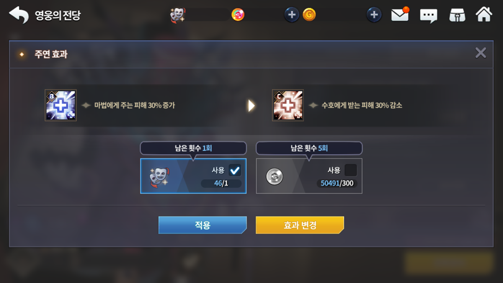Open the mail inbox icon

(x=400, y=14)
